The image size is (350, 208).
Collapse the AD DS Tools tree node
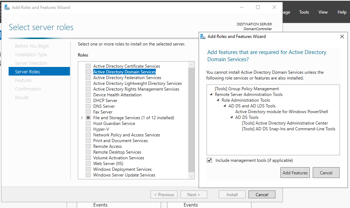click(232, 117)
